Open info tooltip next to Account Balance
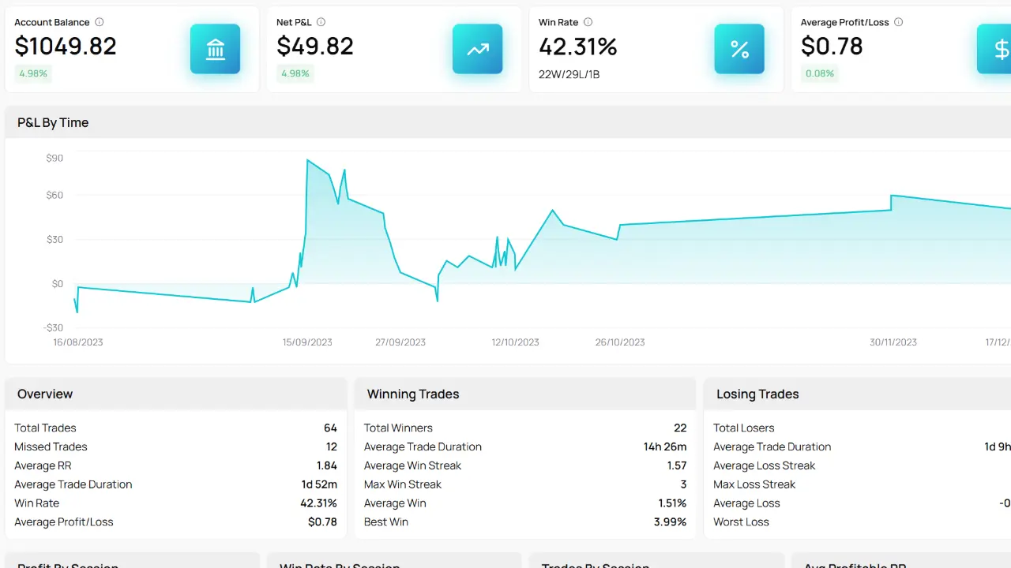 click(99, 22)
